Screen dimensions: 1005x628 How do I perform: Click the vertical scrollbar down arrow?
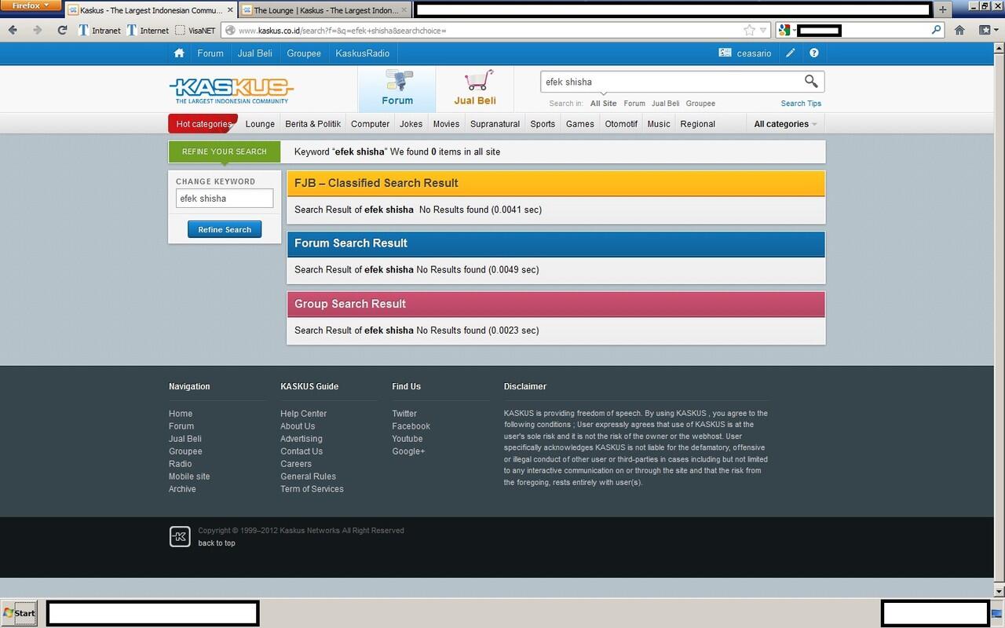[x=999, y=591]
